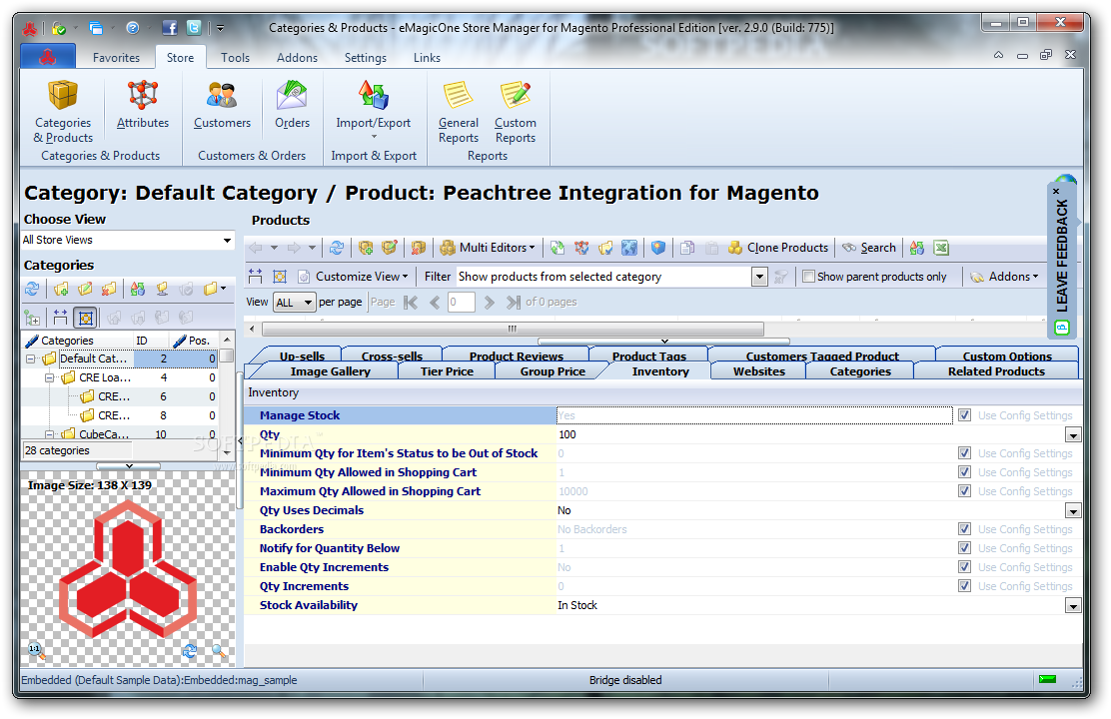Open the Image Gallery tab
This screenshot has width=1111, height=719.
(330, 371)
